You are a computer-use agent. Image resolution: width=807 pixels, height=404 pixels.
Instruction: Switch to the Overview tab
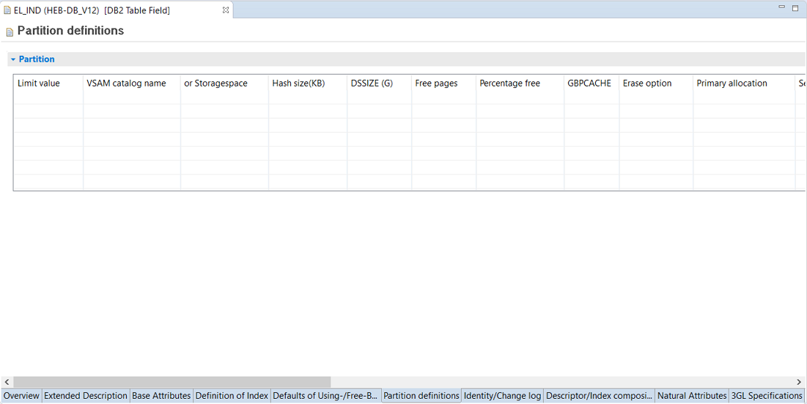click(21, 396)
